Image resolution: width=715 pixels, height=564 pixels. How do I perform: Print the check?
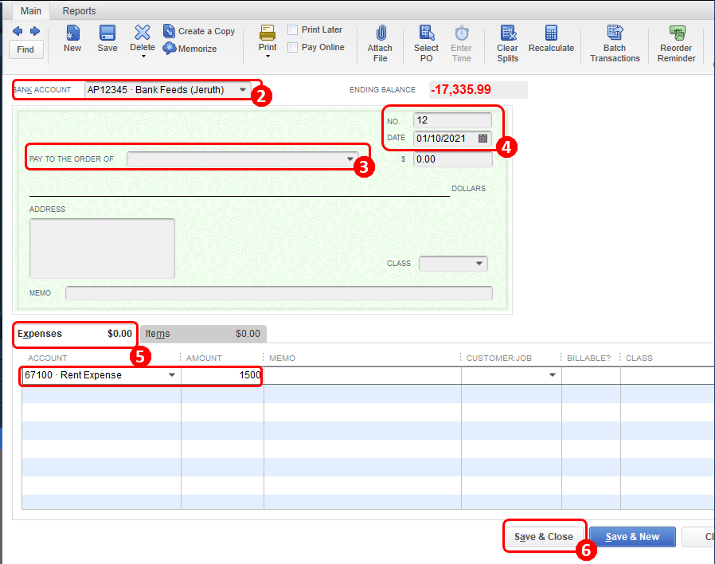point(268,38)
